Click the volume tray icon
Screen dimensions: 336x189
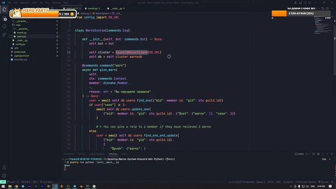[308, 186]
